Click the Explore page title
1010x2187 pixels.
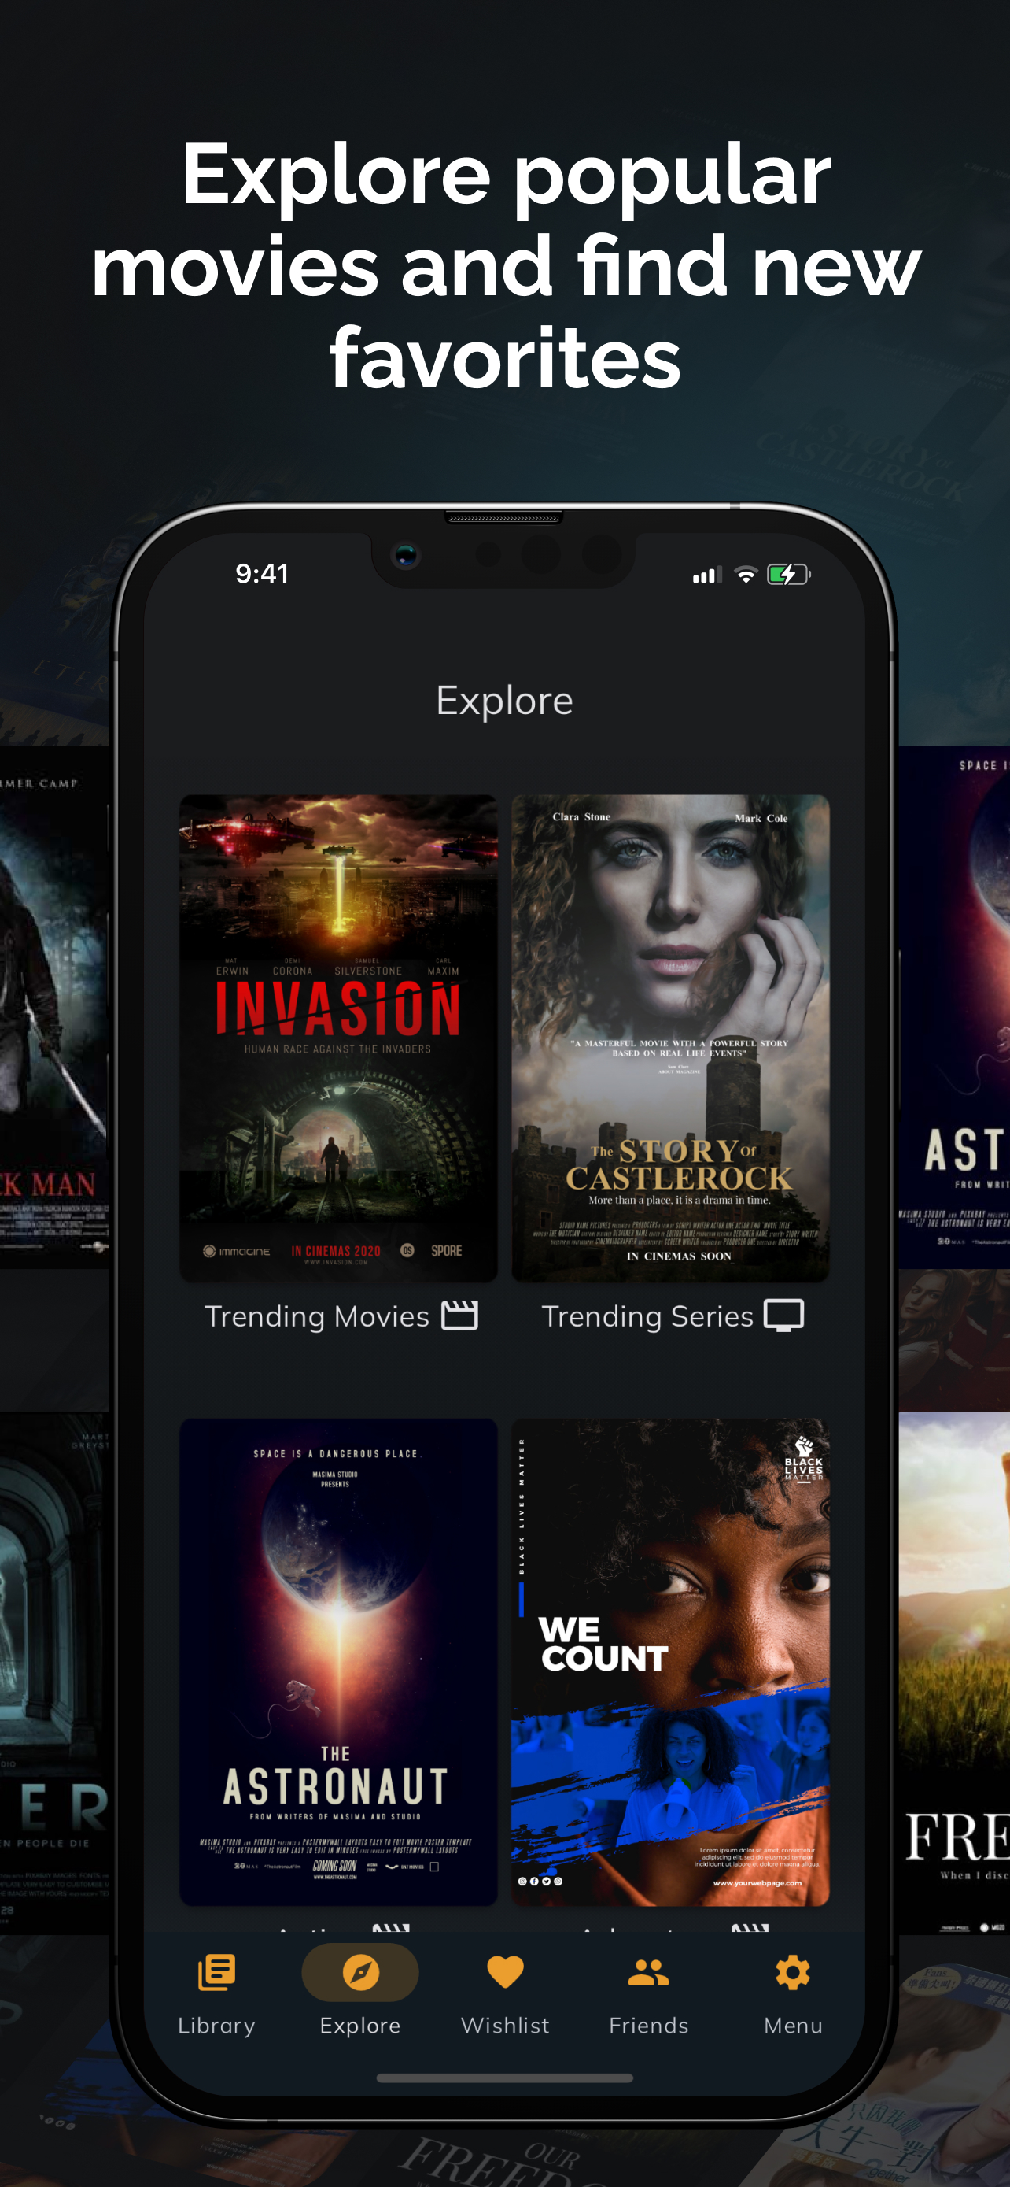[x=504, y=701]
